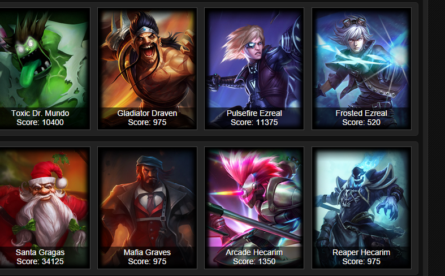Image resolution: width=445 pixels, height=276 pixels.
Task: Choose the Frosted Ezreal skin card
Action: (361, 68)
